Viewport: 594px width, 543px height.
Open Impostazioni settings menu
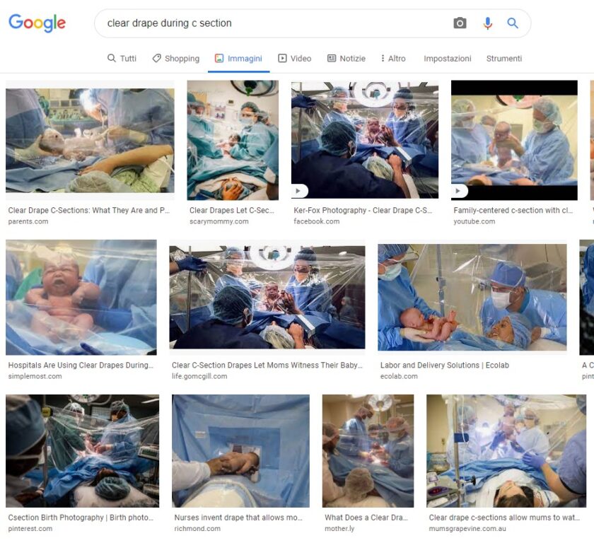pos(448,58)
